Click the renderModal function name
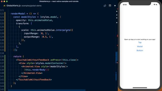Screen dimensions: 162x91 18,14
